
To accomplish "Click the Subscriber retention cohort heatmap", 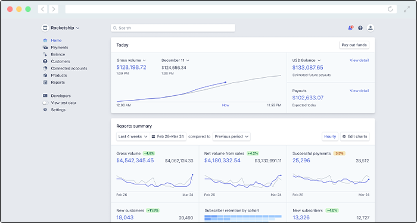I will tap(243, 218).
